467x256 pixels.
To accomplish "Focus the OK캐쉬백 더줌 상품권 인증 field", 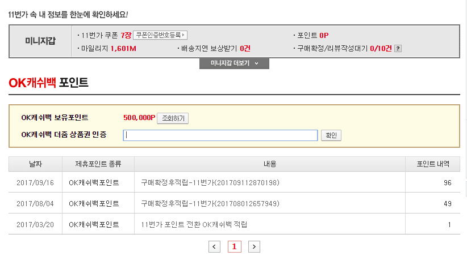I will coord(221,135).
